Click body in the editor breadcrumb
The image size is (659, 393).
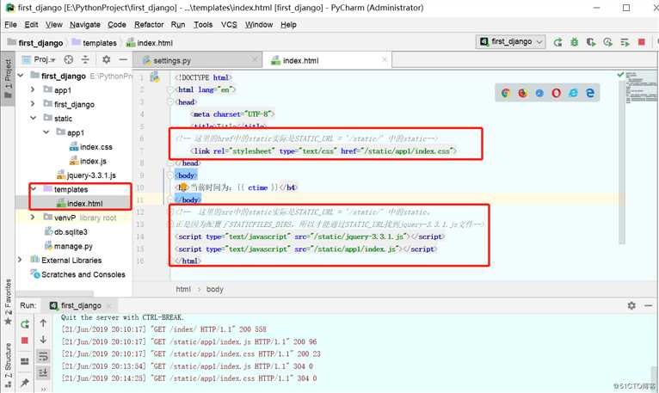pos(215,289)
